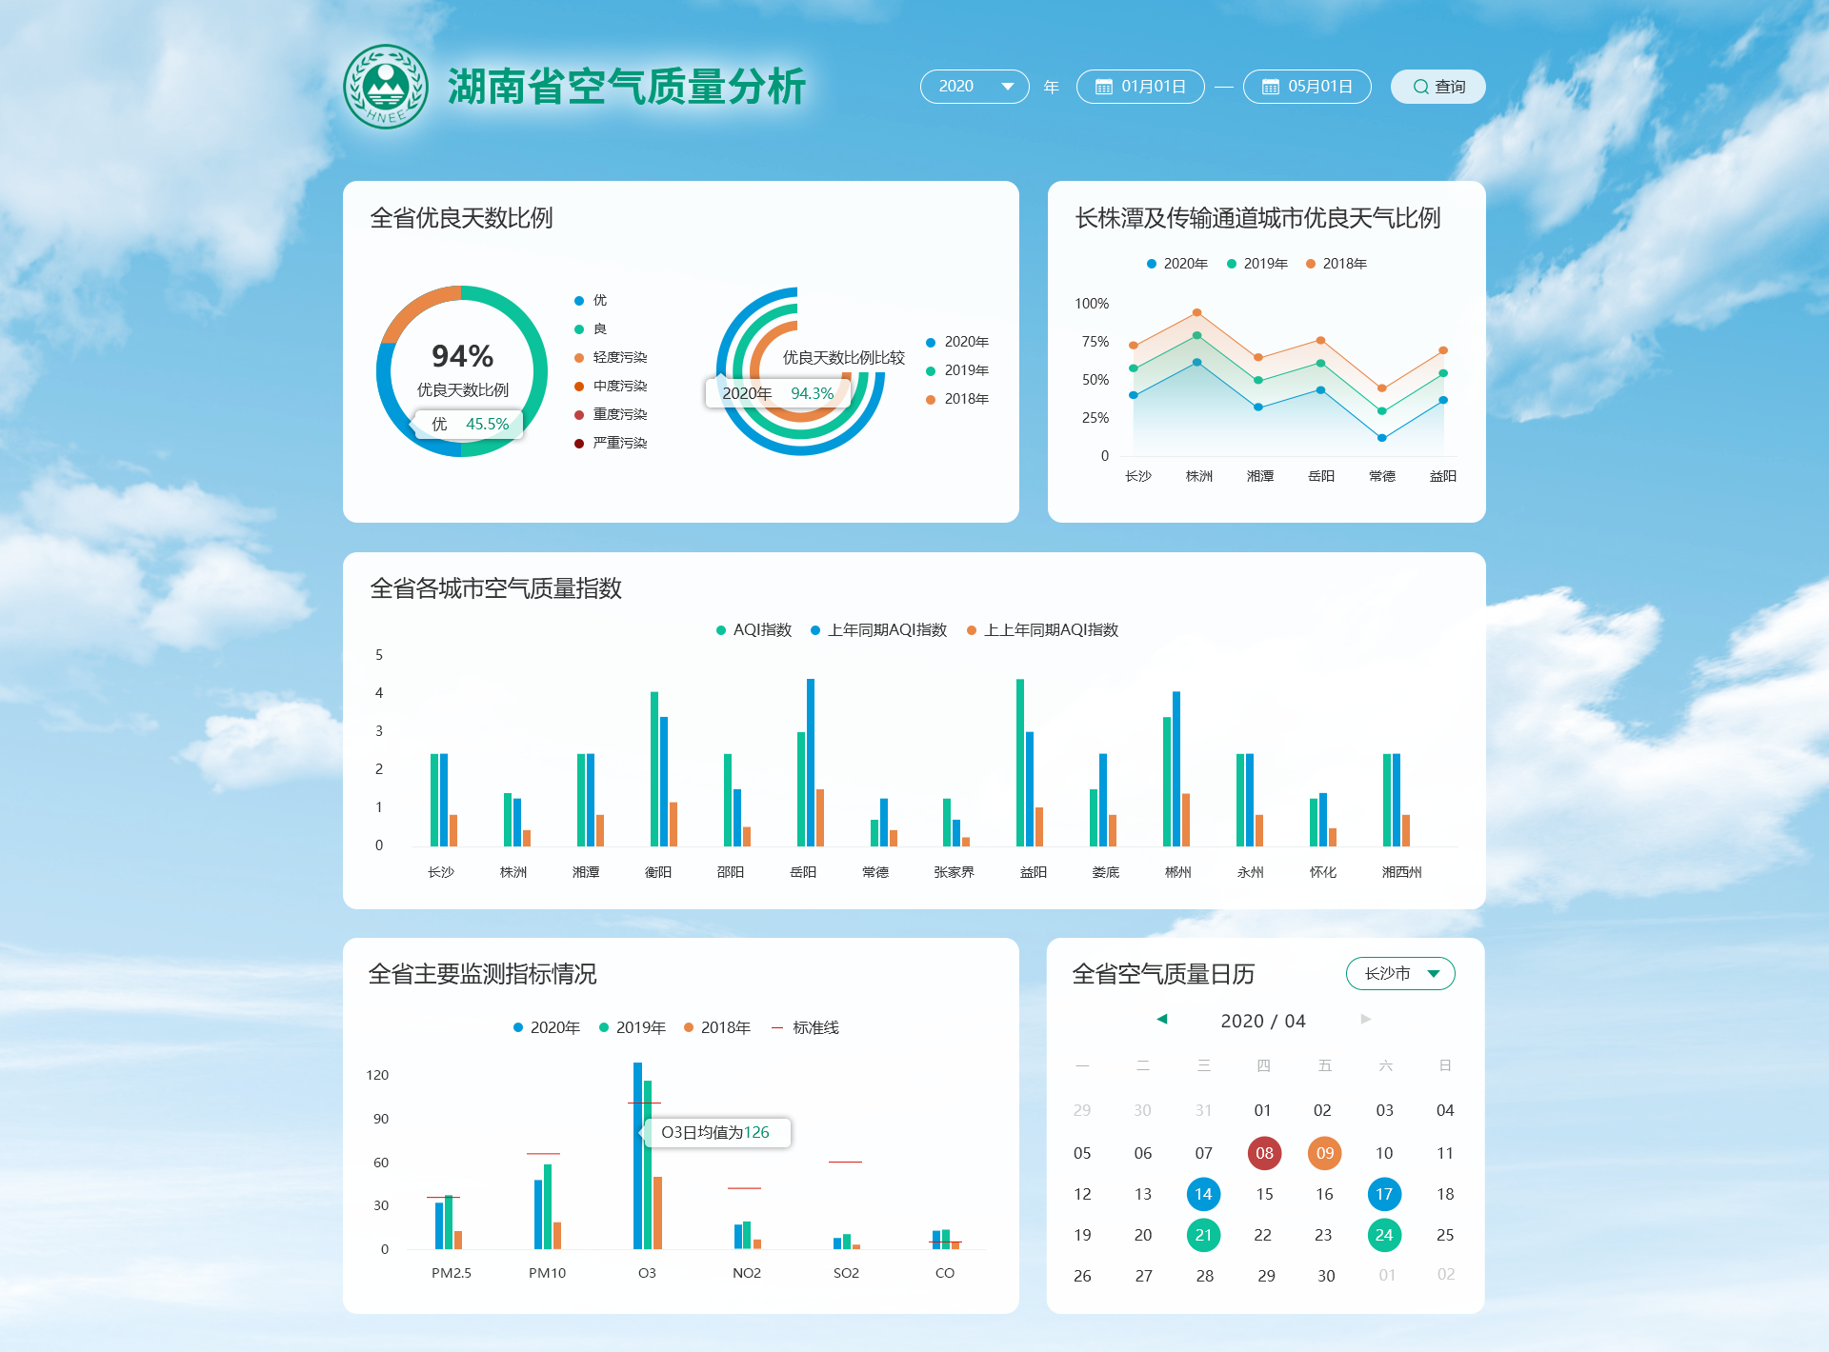1829x1352 pixels.
Task: Toggle 2020年 legend in the 优良天数比例比较 ring chart
Action: 957,342
